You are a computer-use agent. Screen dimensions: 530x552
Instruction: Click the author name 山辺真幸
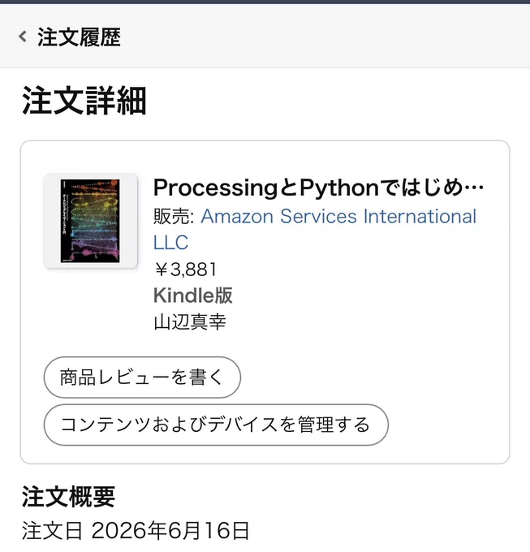coord(190,321)
